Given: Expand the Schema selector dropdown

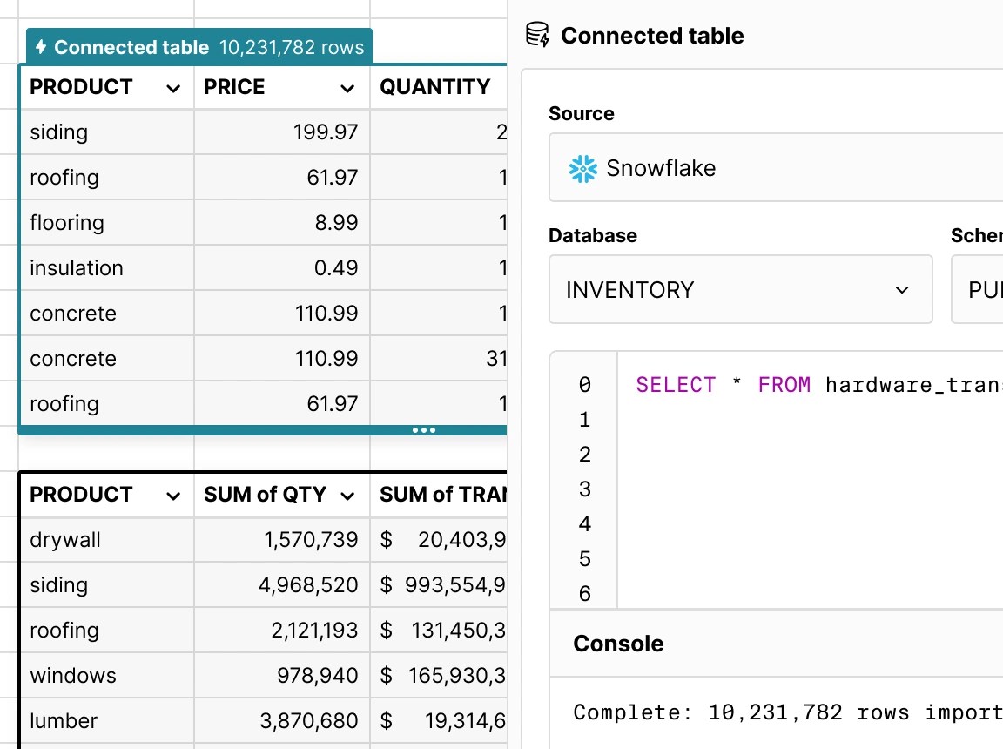Looking at the screenshot, I should [984, 289].
